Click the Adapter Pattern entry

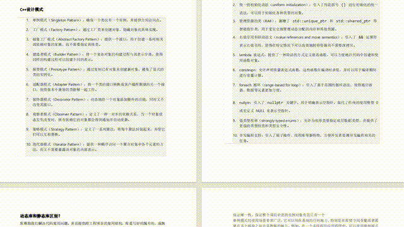click(95, 87)
